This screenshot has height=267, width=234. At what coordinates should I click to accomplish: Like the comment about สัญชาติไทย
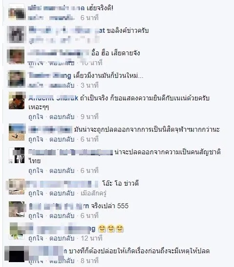36,170
